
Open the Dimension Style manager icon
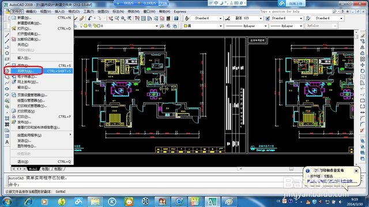[227, 18]
